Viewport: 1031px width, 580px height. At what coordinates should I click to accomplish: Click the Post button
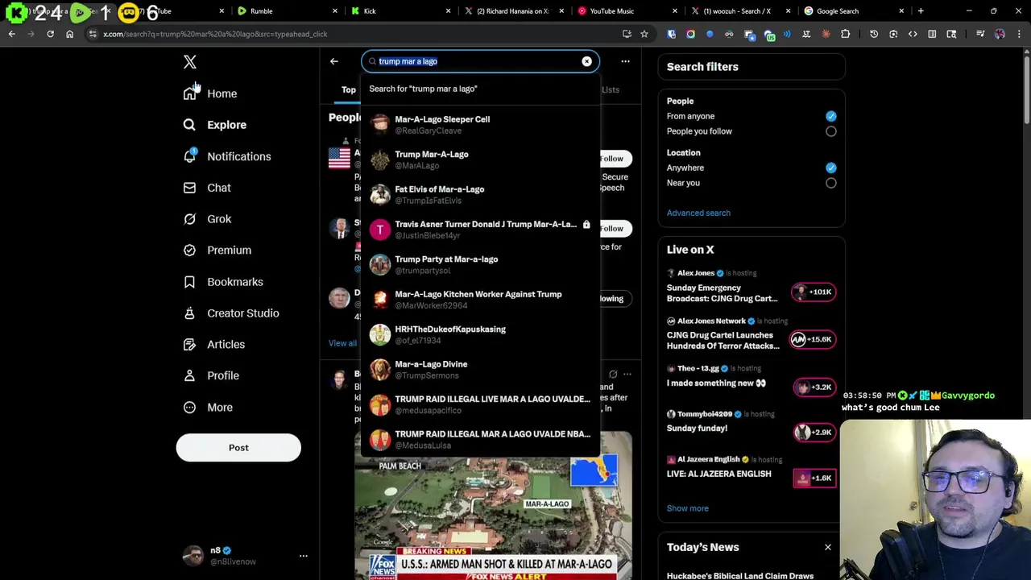point(238,448)
